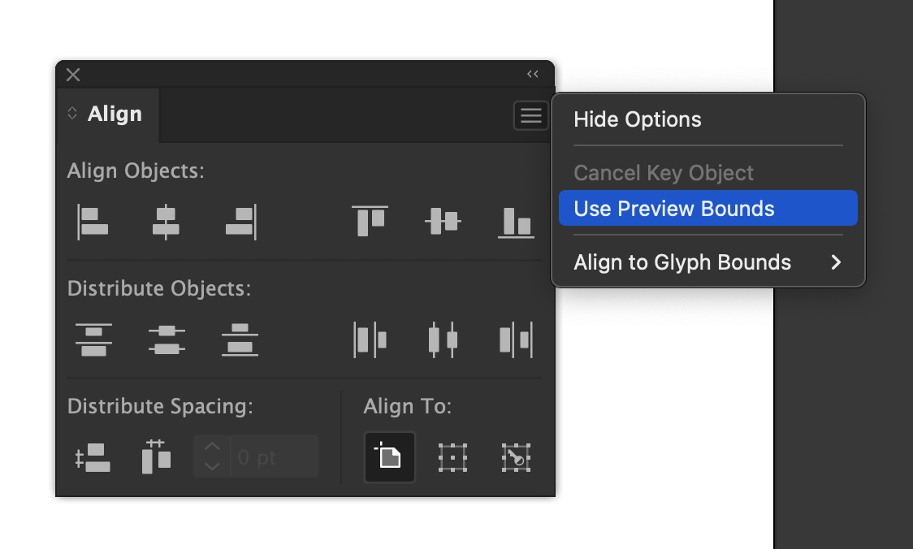Select Align to Key Object option
The height and width of the screenshot is (549, 913).
tap(516, 457)
